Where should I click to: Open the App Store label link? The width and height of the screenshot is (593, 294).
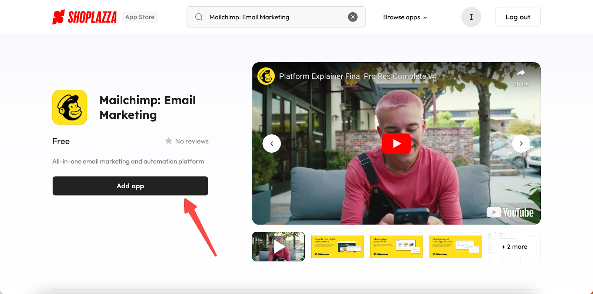[140, 17]
